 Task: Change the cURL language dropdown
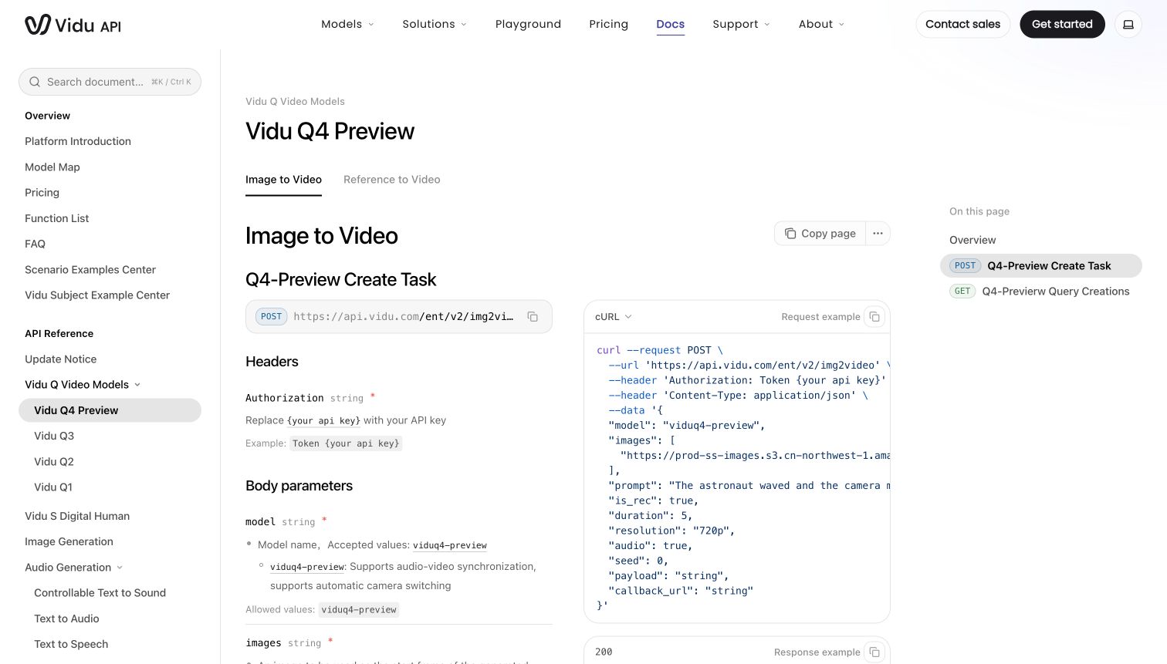pos(614,317)
